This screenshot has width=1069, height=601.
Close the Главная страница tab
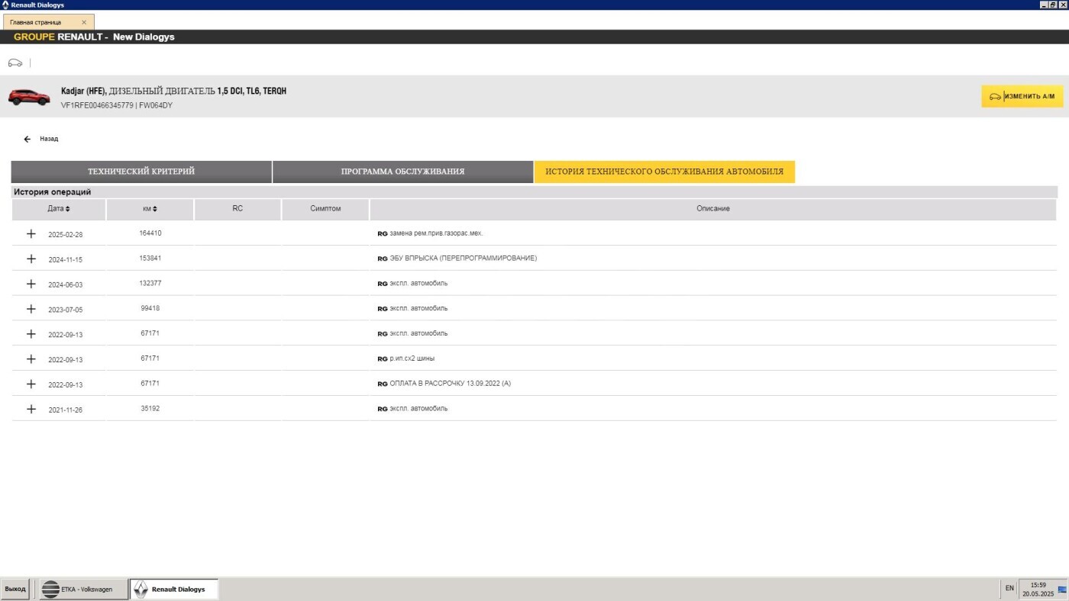(x=84, y=22)
